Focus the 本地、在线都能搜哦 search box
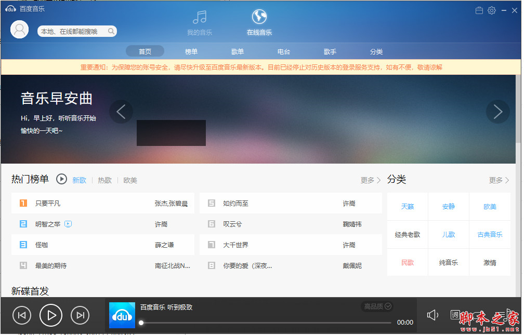 pos(77,32)
